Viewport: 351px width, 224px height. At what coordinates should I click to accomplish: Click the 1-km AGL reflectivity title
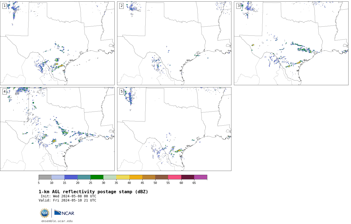coord(93,192)
